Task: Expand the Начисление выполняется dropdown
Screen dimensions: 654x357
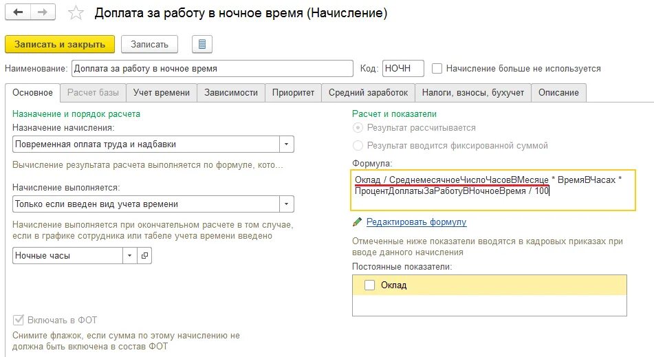Action: [x=287, y=204]
